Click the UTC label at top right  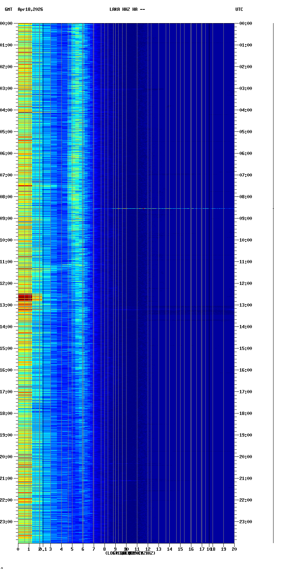(239, 9)
